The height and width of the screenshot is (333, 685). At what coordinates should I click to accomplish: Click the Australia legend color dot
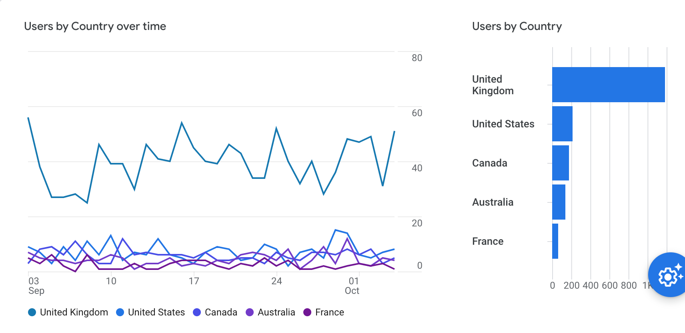click(250, 312)
